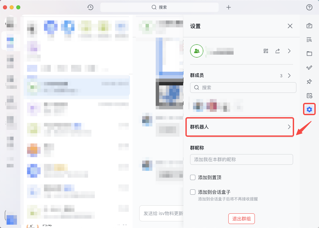Close the 设置 panel with X

[290, 26]
